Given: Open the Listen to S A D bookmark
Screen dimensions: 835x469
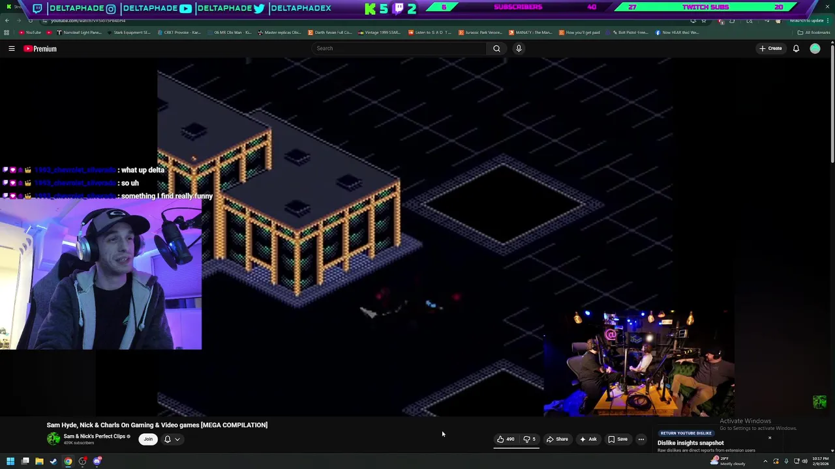Looking at the screenshot, I should coord(431,33).
